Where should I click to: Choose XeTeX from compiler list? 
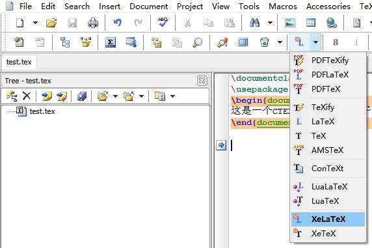(328, 233)
